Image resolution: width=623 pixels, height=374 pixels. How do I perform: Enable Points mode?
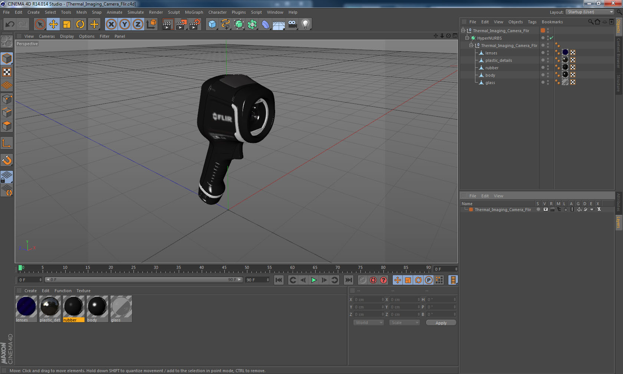[7, 99]
